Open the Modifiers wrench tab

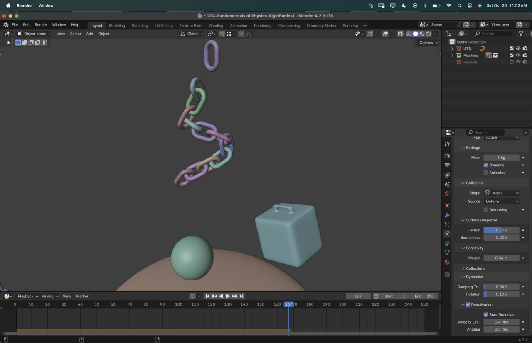447,215
